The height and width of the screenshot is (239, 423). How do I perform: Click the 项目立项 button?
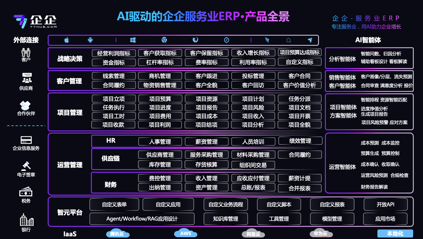click(x=114, y=99)
